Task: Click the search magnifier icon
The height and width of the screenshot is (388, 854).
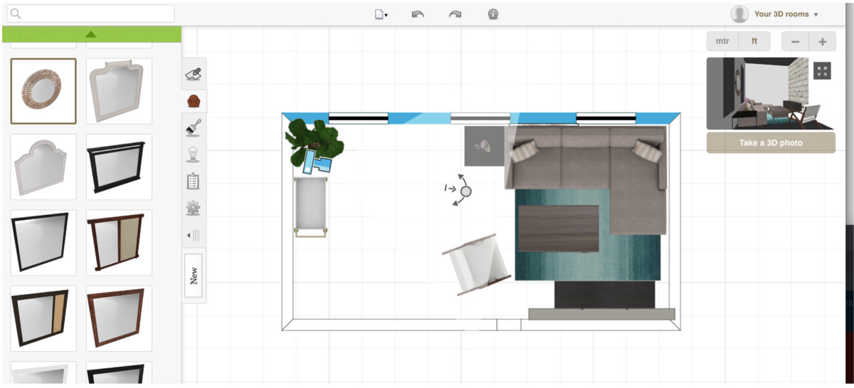Action: point(16,14)
